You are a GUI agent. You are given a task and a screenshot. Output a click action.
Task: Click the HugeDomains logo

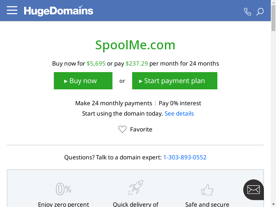[59, 11]
